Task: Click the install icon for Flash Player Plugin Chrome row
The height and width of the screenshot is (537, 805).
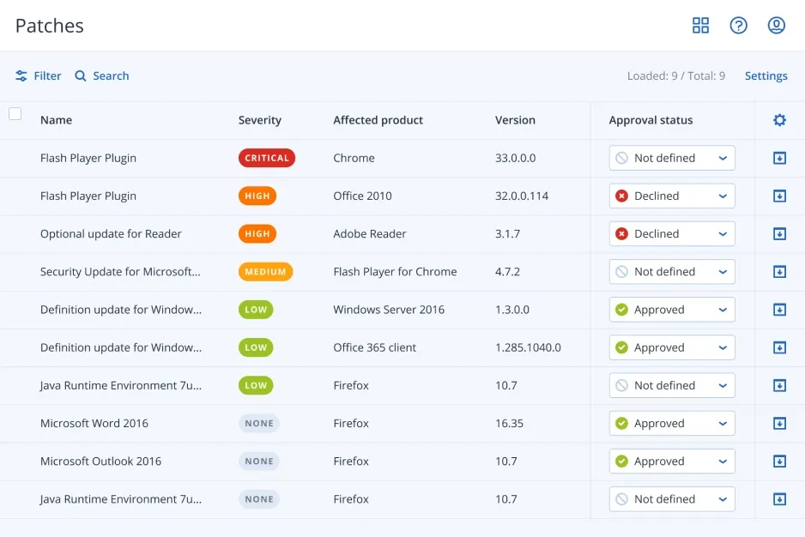Action: point(779,158)
